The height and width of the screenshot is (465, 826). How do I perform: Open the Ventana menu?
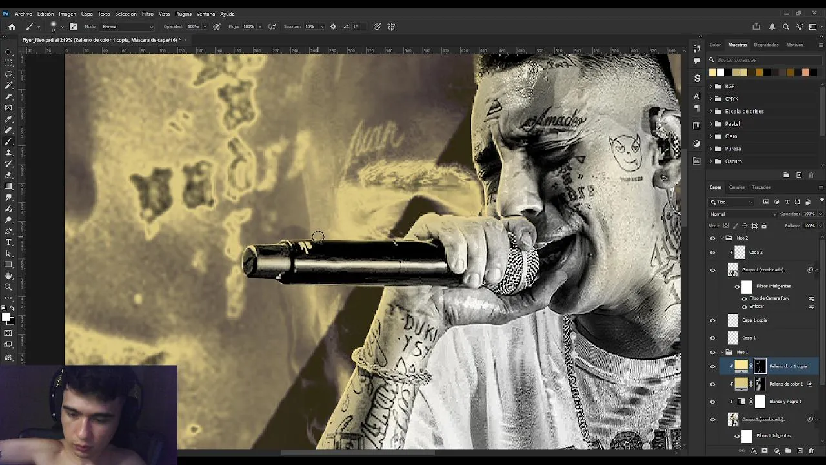click(206, 14)
